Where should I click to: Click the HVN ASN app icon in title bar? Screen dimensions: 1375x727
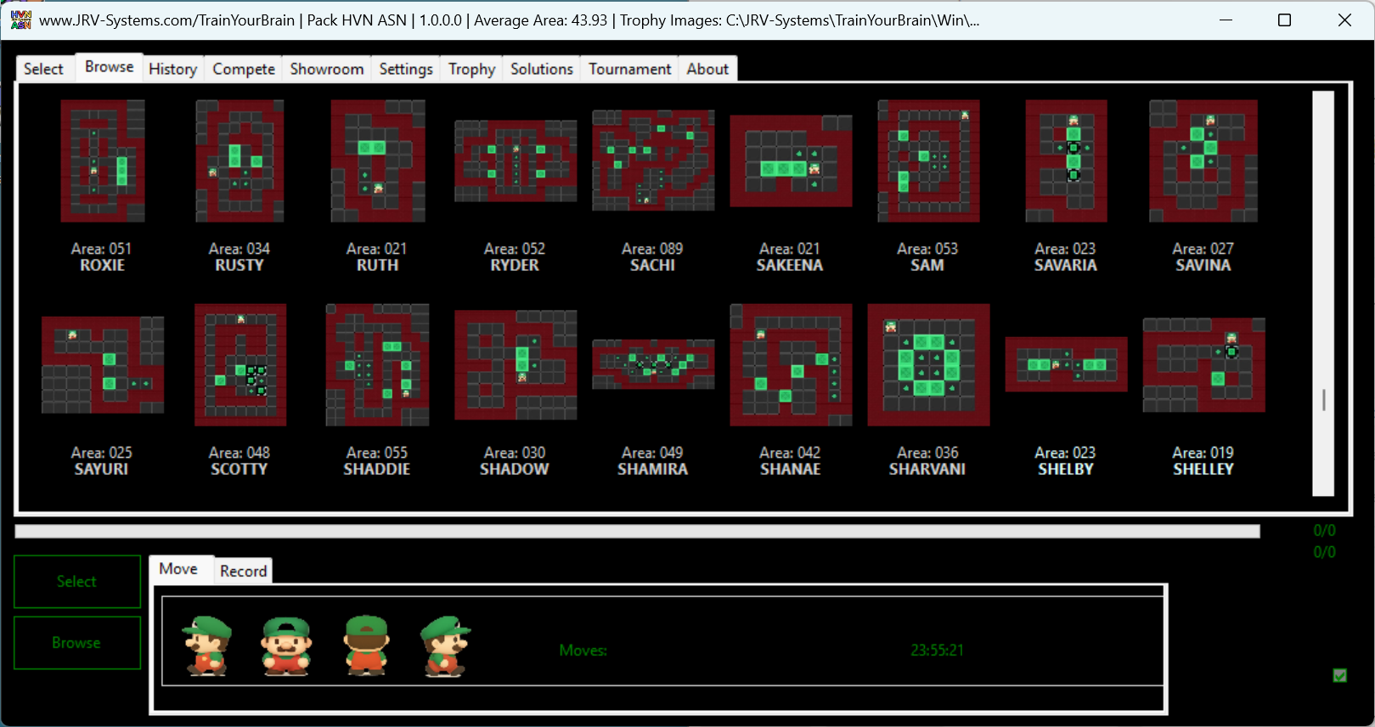[x=21, y=20]
